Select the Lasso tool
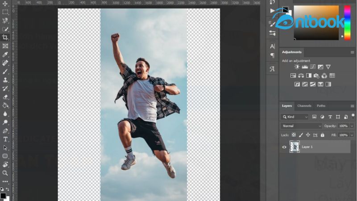The image size is (357, 201). click(x=5, y=21)
